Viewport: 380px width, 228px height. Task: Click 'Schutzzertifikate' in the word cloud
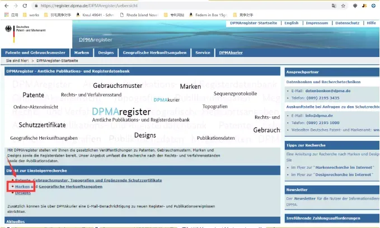pos(42,125)
